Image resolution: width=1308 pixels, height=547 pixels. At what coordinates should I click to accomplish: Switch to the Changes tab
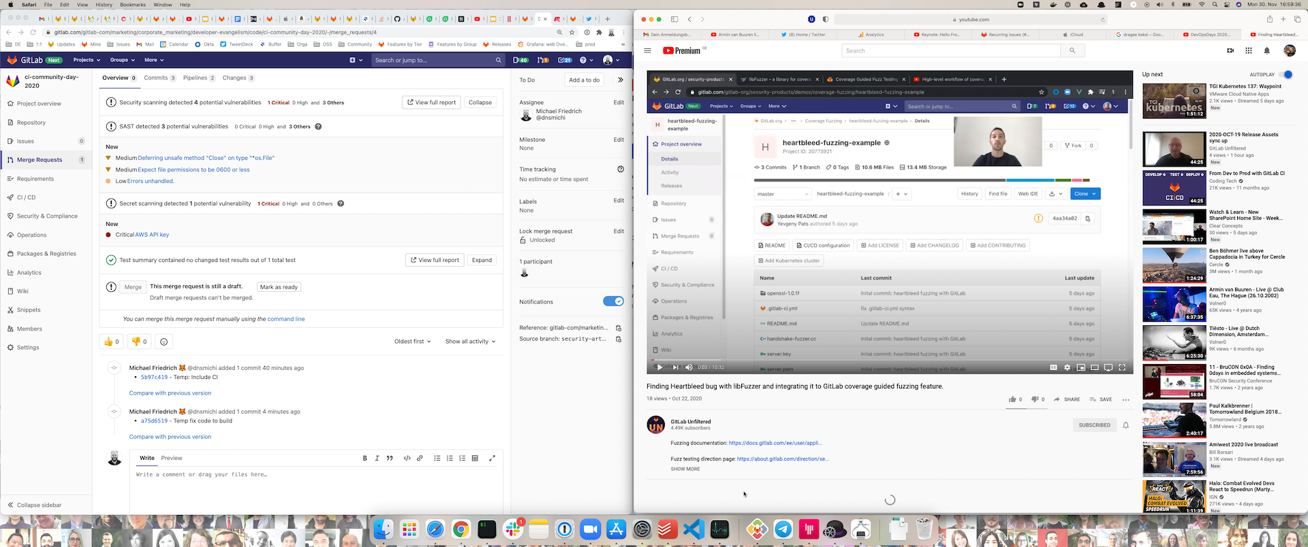point(238,78)
